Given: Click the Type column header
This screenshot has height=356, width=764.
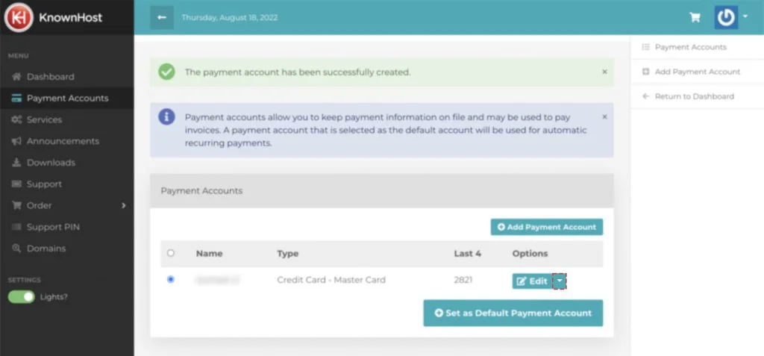Looking at the screenshot, I should click(288, 254).
